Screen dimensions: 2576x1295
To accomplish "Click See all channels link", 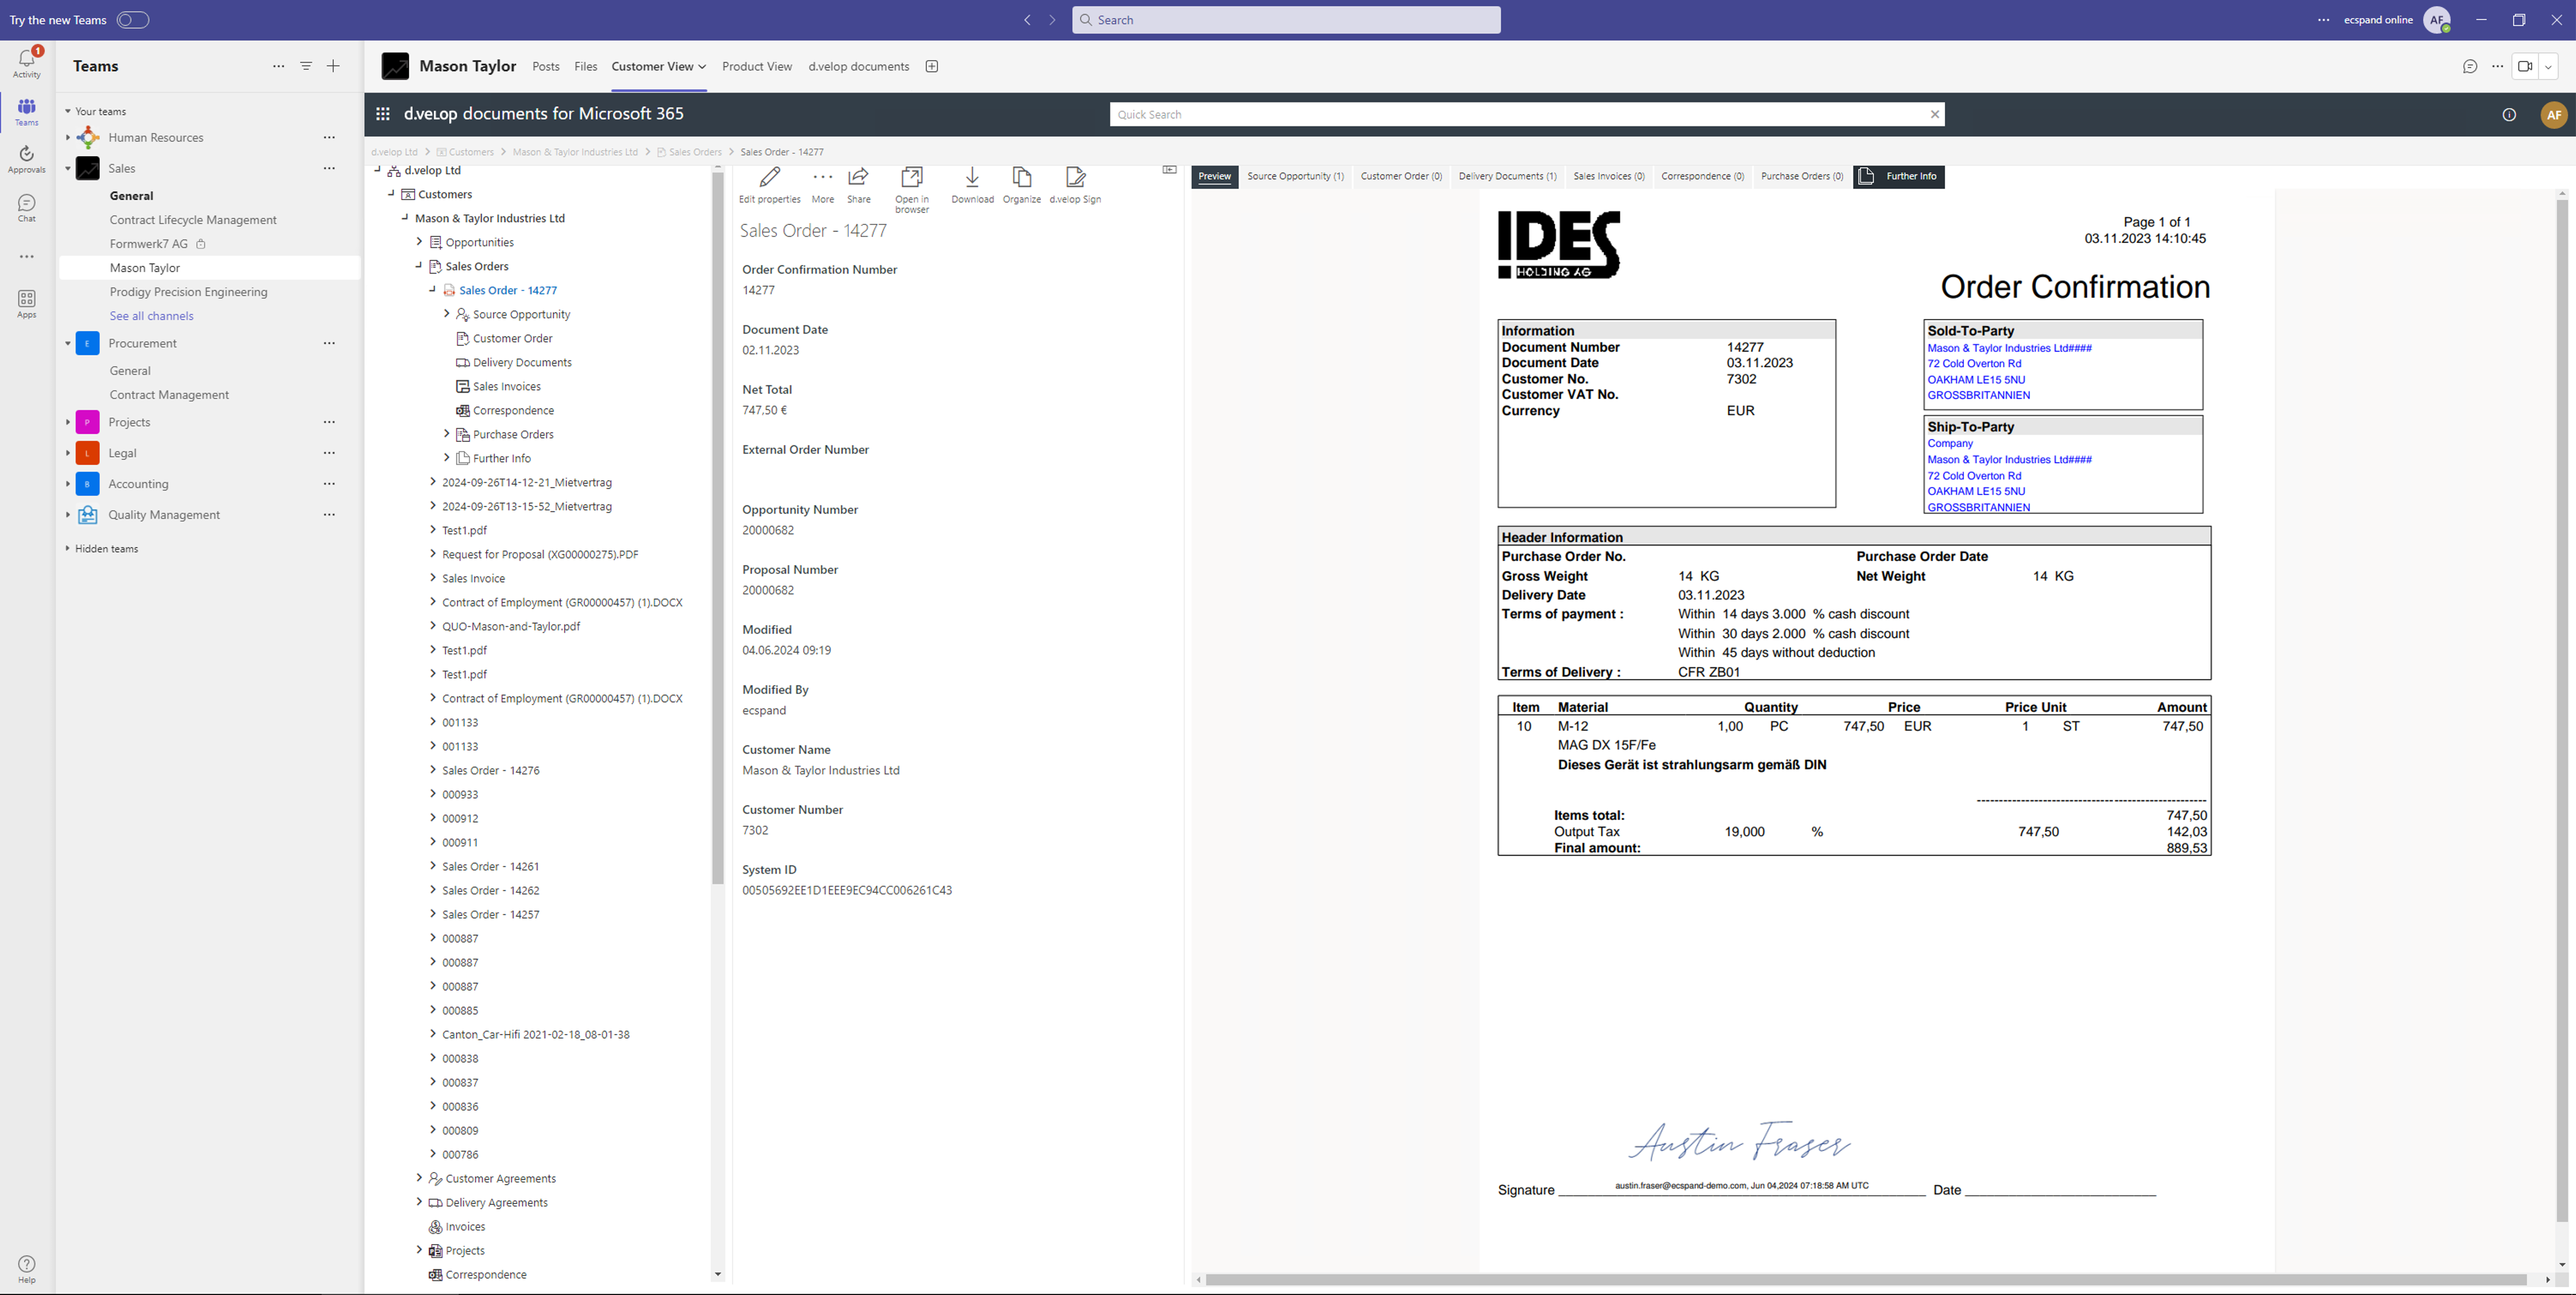I will pyautogui.click(x=152, y=315).
